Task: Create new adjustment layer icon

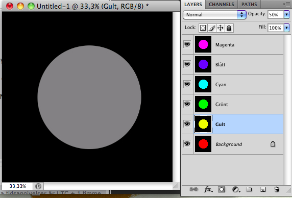Action: (236, 190)
